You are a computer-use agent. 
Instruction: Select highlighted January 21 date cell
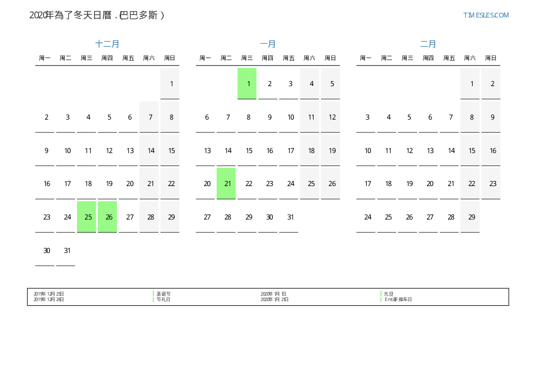click(226, 183)
